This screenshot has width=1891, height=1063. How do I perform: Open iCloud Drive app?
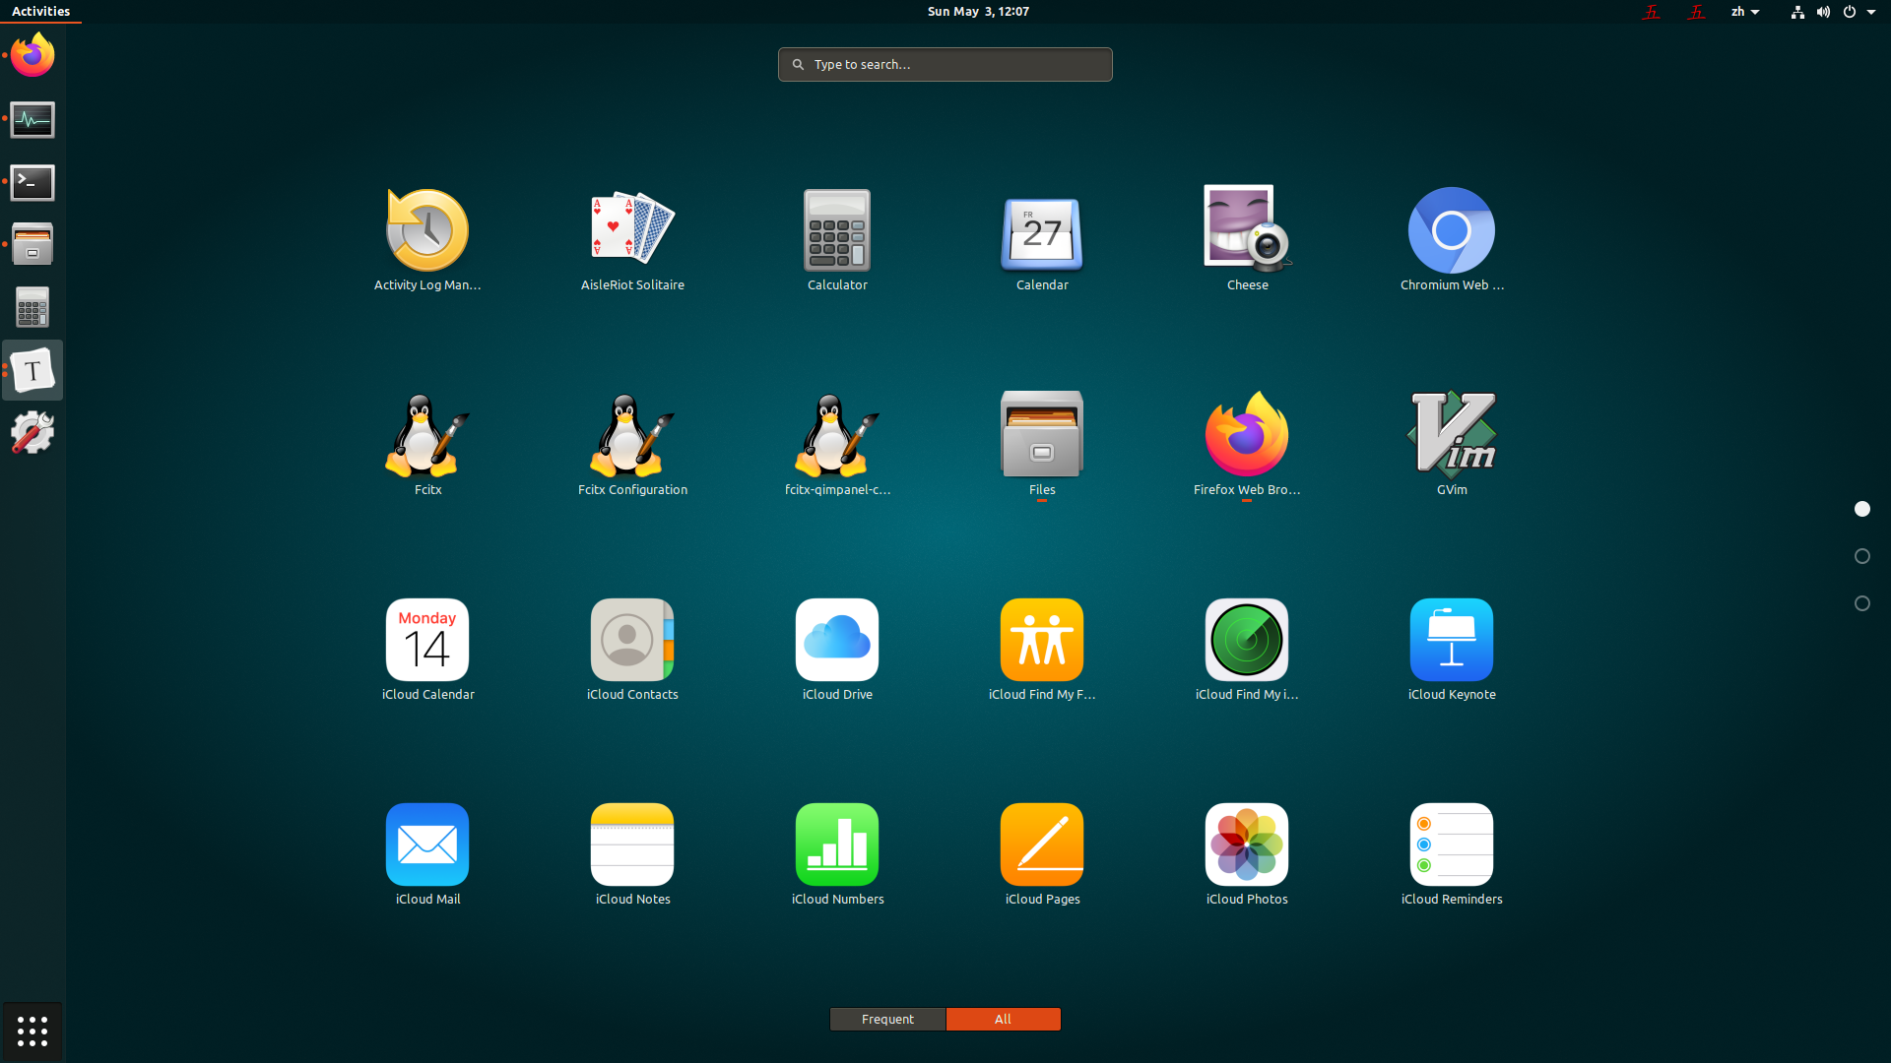tap(837, 640)
